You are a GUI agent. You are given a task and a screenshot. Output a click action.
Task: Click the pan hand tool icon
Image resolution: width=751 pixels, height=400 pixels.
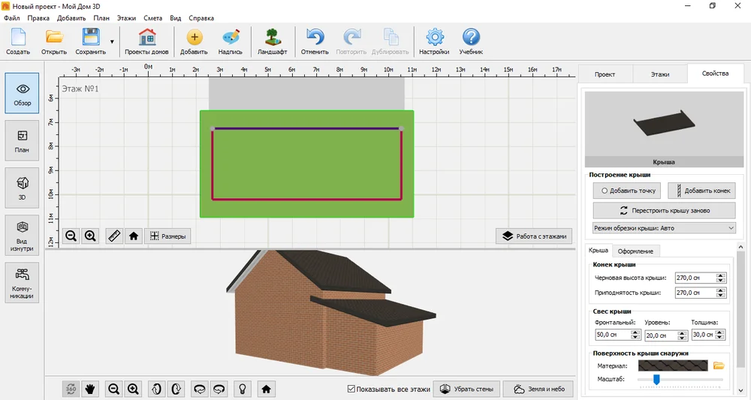pos(90,389)
